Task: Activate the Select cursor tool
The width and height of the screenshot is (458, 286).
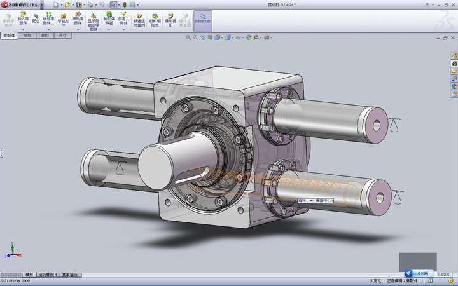Action: (x=113, y=4)
